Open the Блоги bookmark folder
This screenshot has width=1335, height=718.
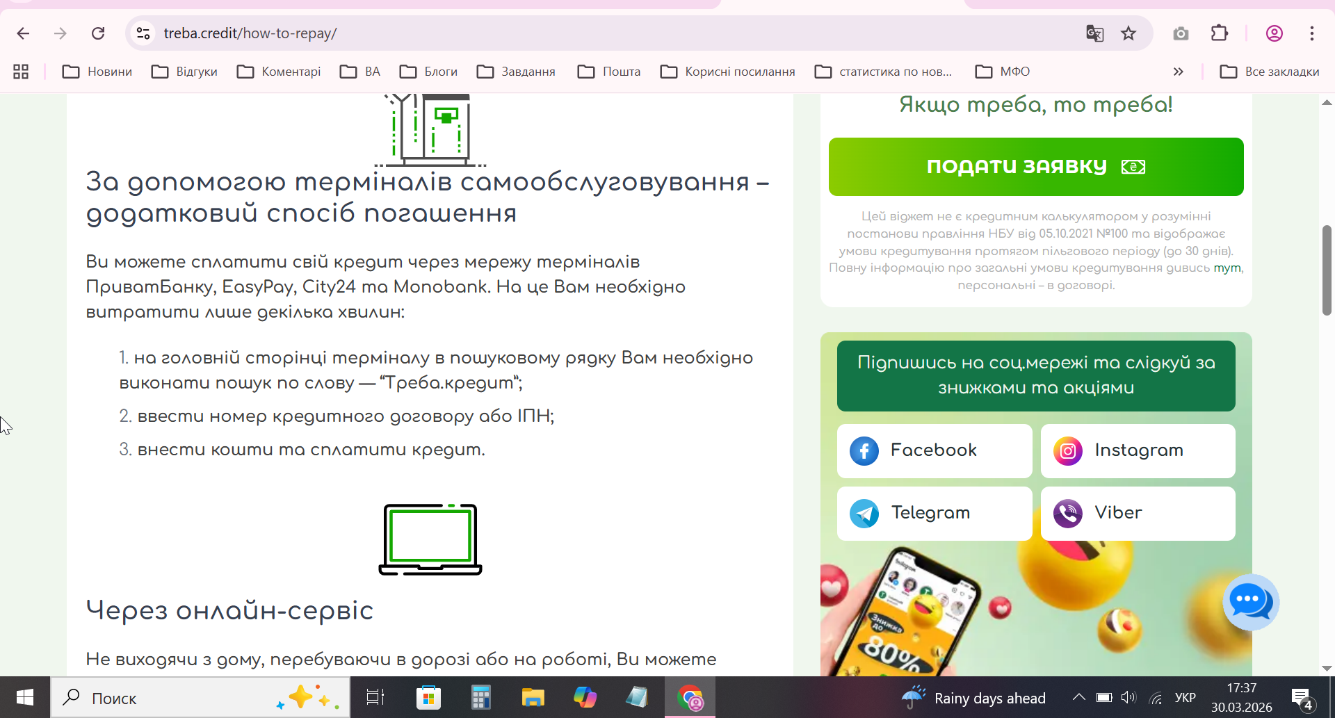pyautogui.click(x=429, y=72)
